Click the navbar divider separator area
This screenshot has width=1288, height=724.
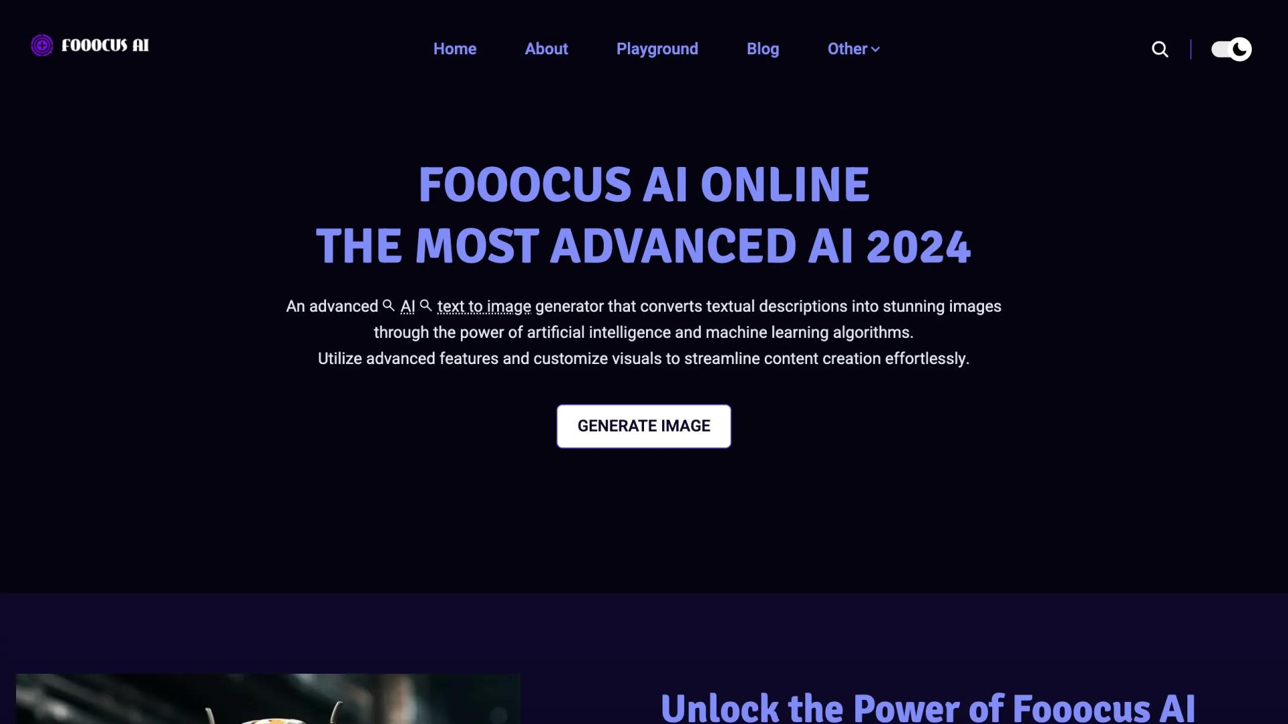pyautogui.click(x=1191, y=49)
